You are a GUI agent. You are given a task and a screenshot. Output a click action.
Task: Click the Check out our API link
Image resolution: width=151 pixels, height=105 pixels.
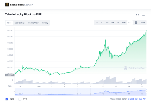[137, 99]
